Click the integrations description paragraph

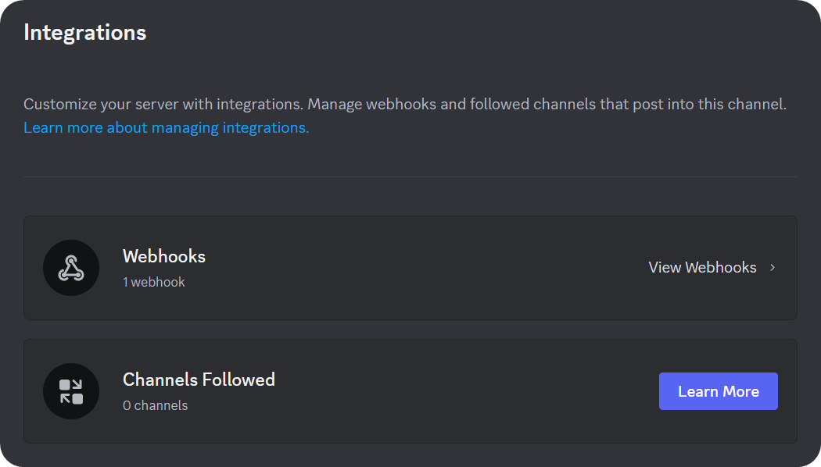tap(404, 103)
